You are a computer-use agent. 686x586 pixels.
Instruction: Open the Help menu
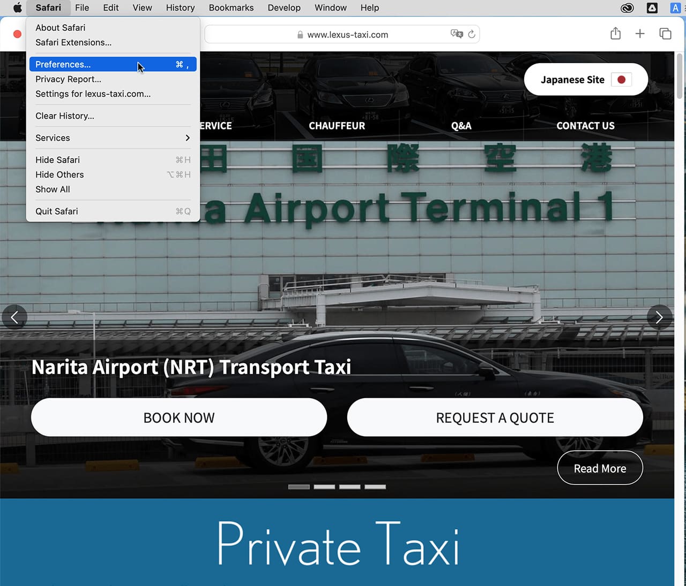pos(370,7)
